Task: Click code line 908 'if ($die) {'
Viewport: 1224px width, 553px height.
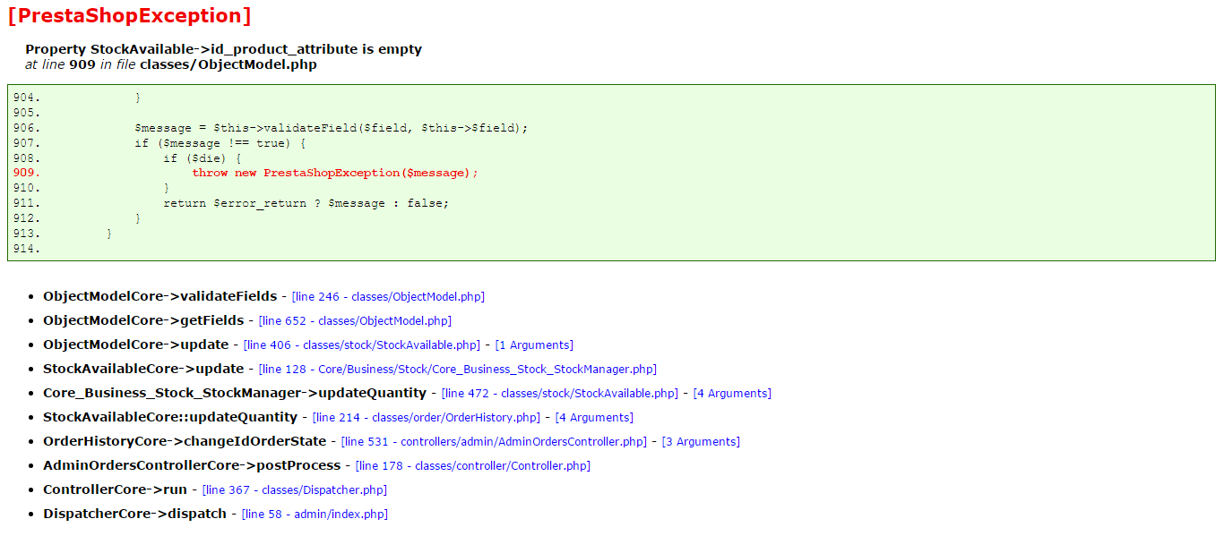Action: tap(203, 158)
